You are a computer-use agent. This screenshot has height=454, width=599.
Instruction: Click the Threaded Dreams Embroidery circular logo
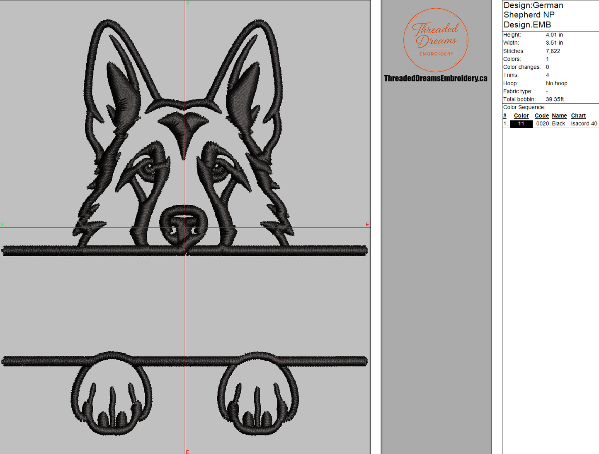[436, 40]
